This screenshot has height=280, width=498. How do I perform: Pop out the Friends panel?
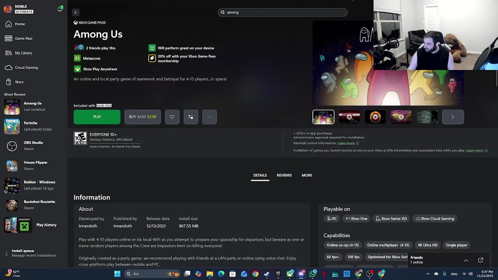point(480,260)
